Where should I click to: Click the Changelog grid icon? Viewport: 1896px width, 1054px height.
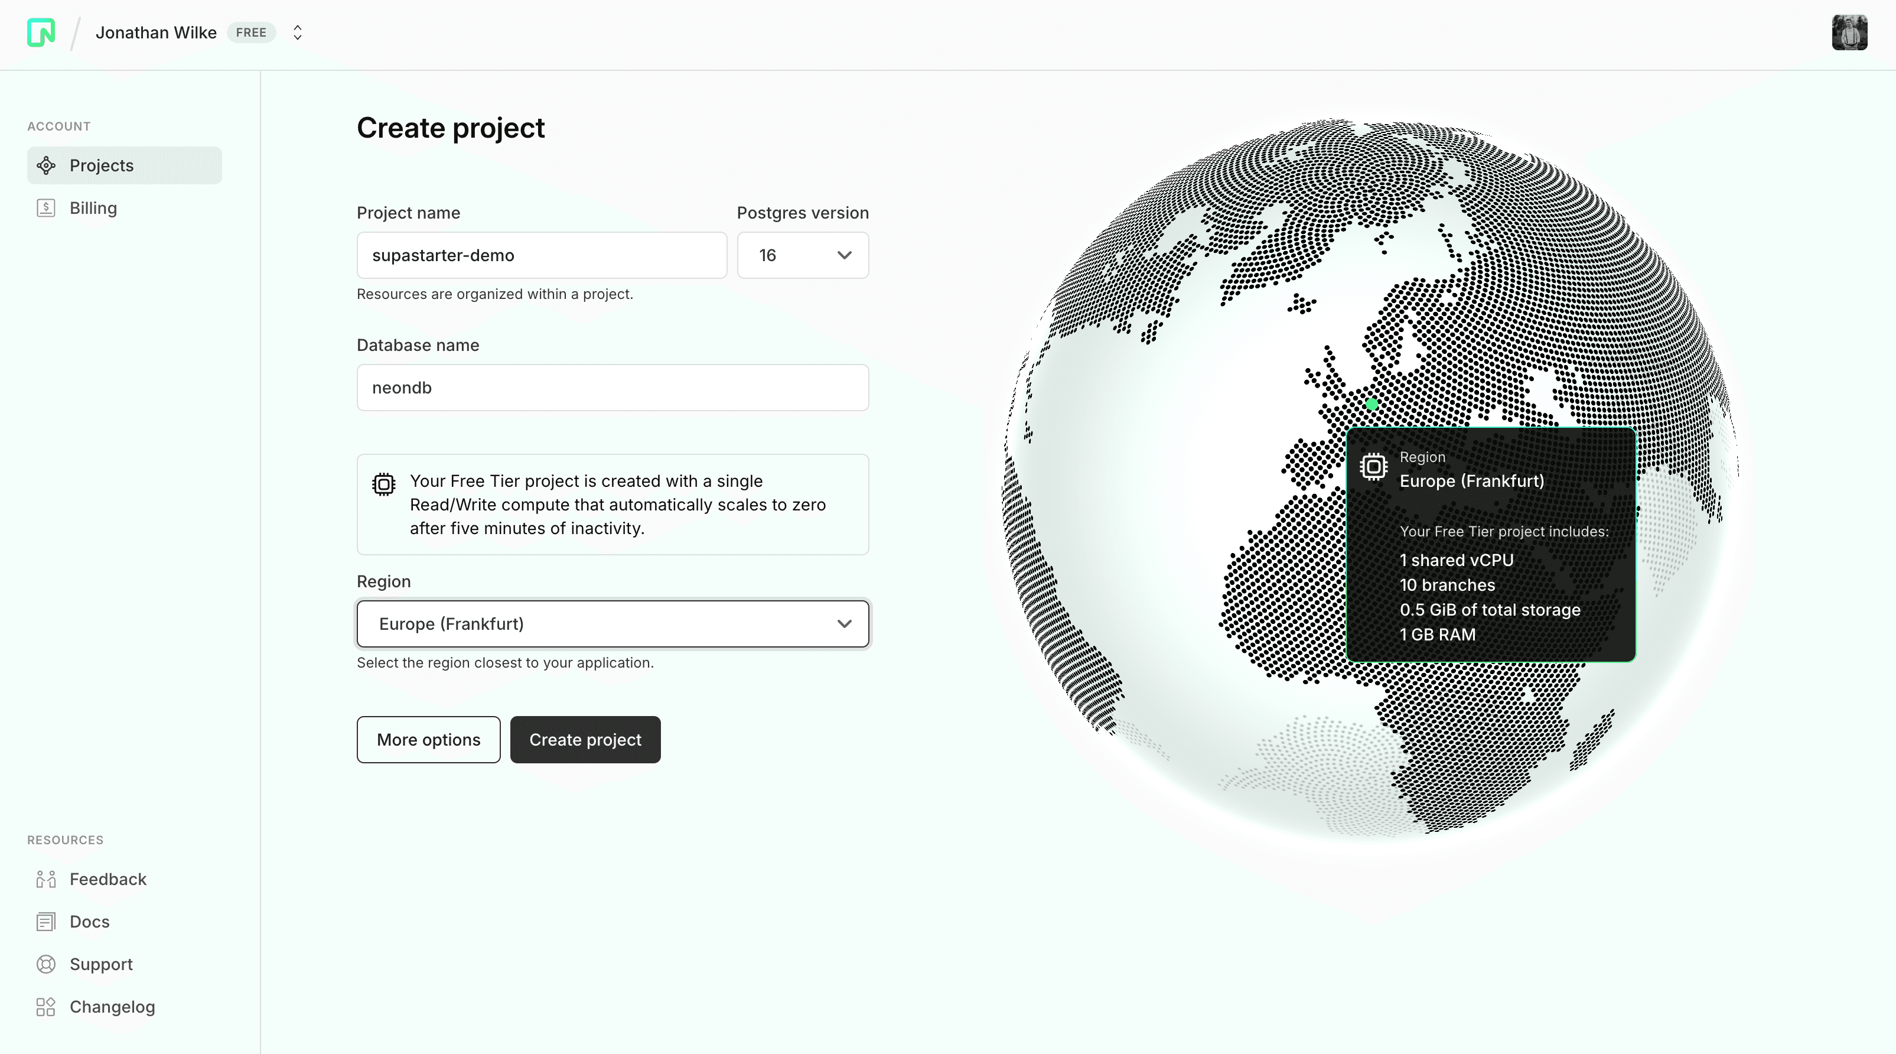click(45, 1007)
